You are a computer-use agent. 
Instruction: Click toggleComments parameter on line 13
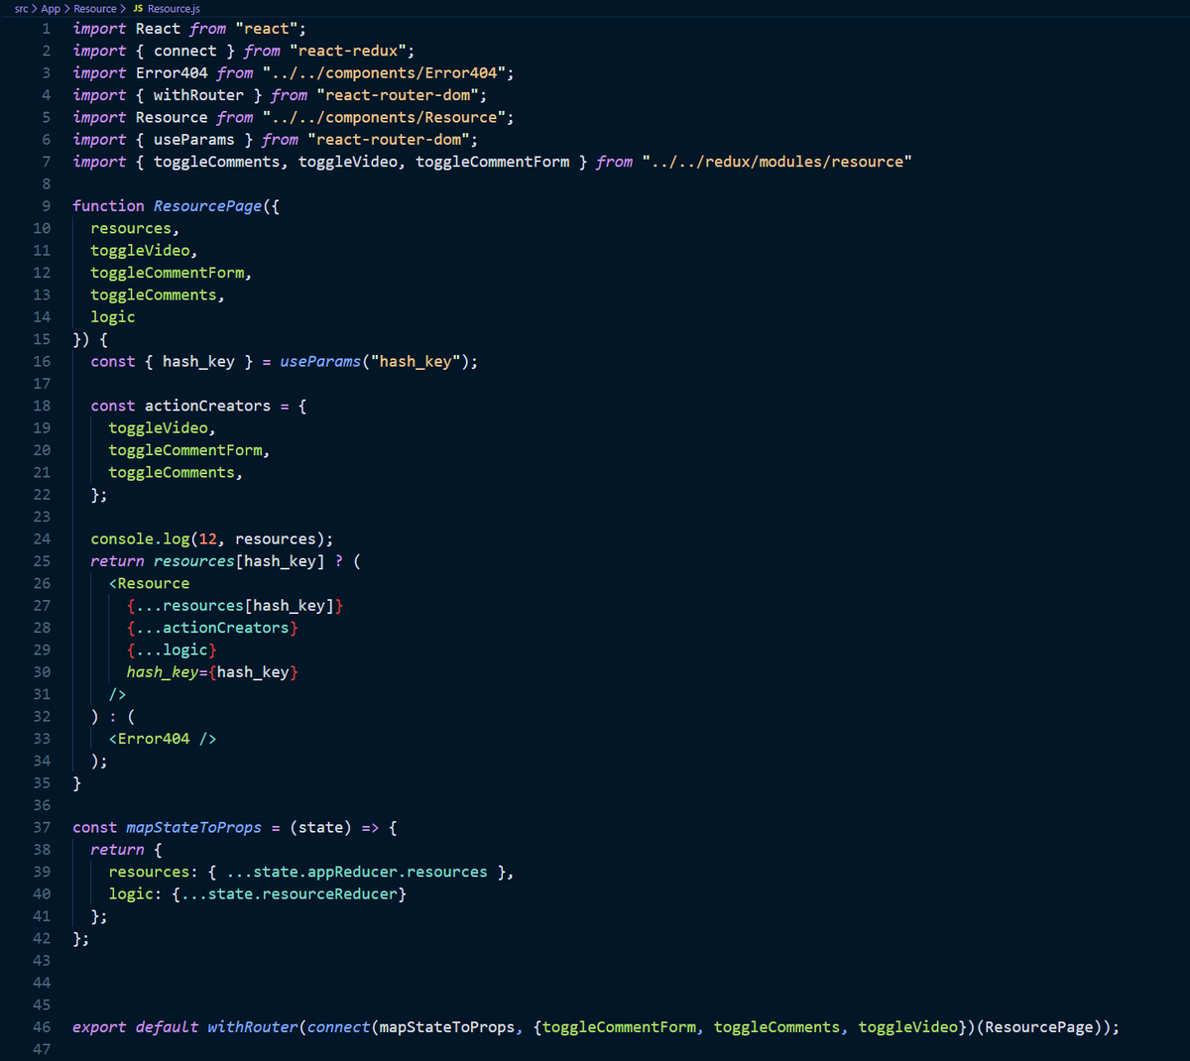(x=154, y=295)
